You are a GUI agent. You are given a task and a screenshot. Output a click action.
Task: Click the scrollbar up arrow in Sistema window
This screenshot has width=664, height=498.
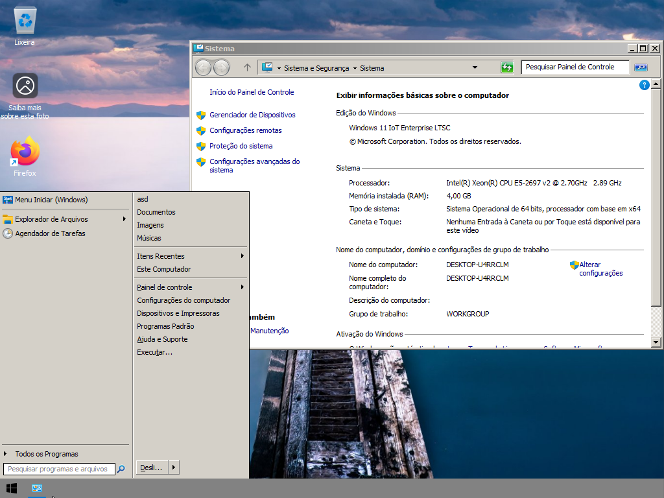[x=656, y=84]
